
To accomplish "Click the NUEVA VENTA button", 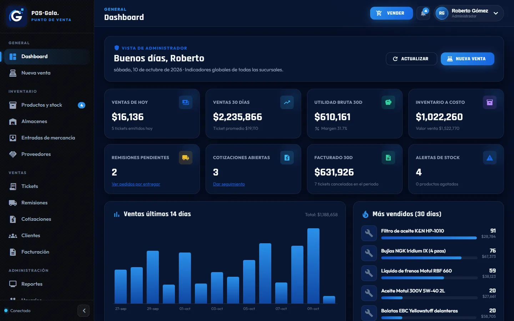I will coord(467,59).
